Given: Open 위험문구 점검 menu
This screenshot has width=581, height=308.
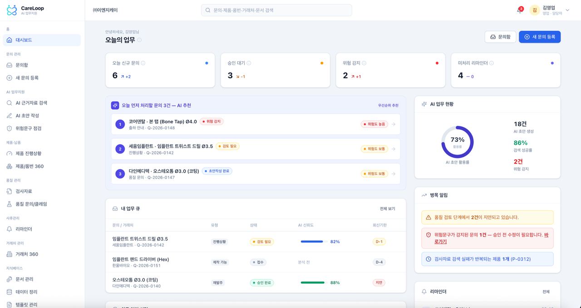Looking at the screenshot, I should tap(42, 128).
